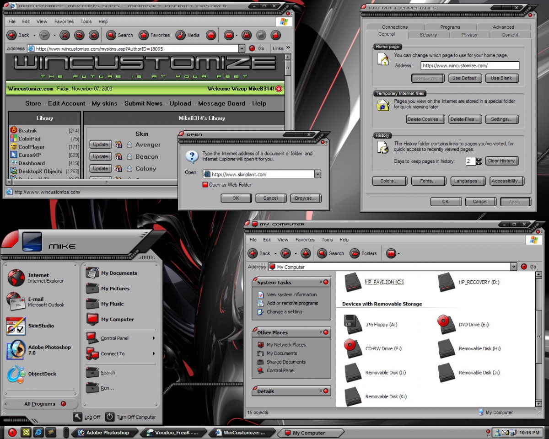
Task: Expand the Details panel
Action: coord(326,391)
